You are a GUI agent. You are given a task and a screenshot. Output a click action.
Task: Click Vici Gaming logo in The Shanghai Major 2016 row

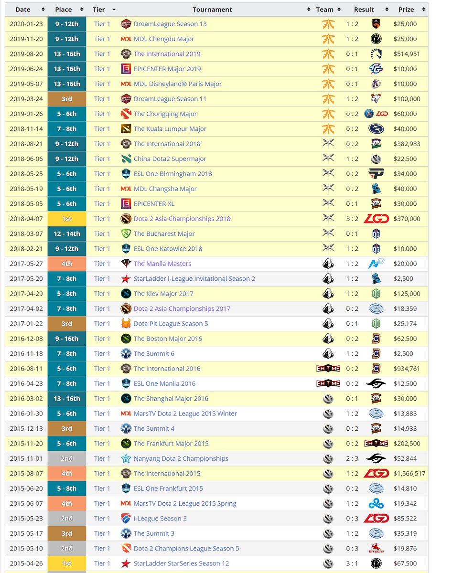(328, 399)
